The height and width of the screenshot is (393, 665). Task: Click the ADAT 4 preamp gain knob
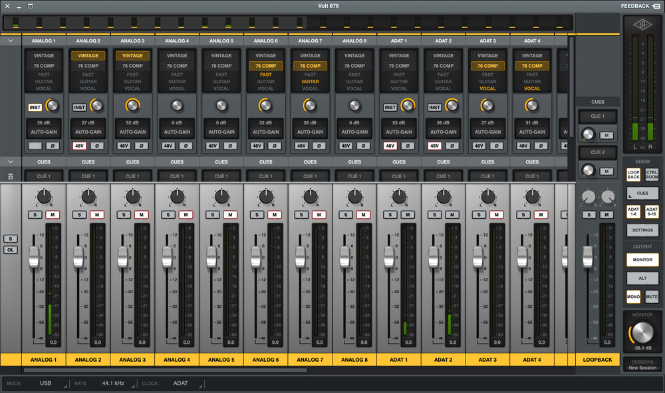532,106
